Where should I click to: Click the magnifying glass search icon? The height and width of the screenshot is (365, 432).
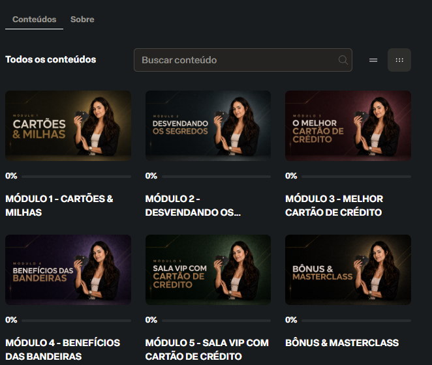click(x=343, y=60)
